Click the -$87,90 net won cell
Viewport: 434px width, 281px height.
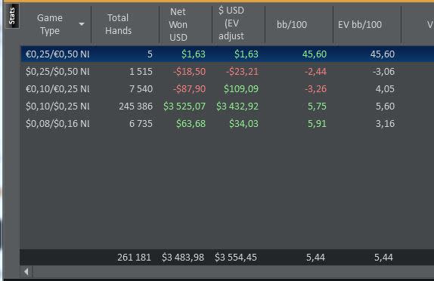click(189, 89)
